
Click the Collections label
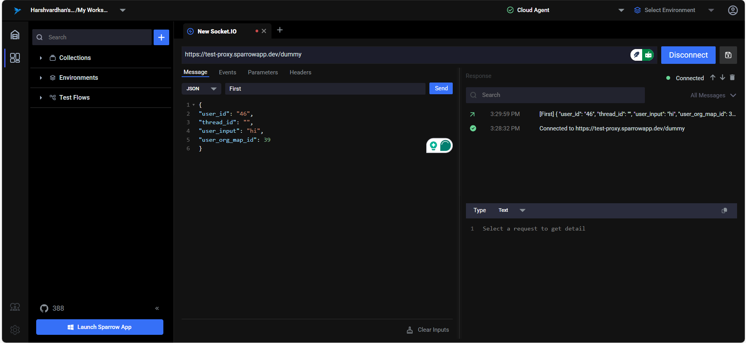tap(75, 58)
